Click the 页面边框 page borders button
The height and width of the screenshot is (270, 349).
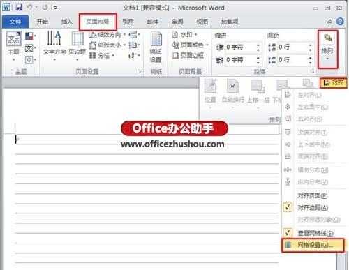pos(188,55)
